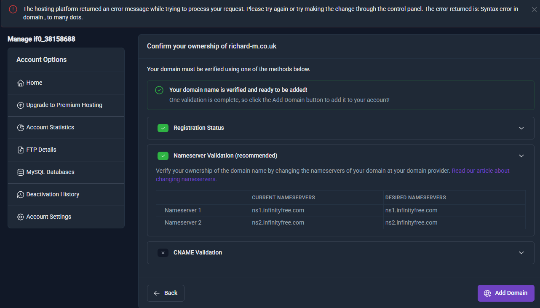Click the Home house icon in sidebar
The width and height of the screenshot is (540, 308).
click(x=20, y=83)
